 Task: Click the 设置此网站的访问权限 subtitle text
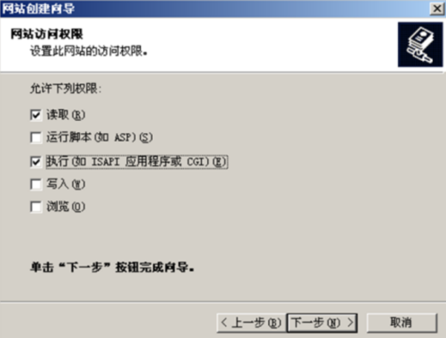[x=89, y=51]
